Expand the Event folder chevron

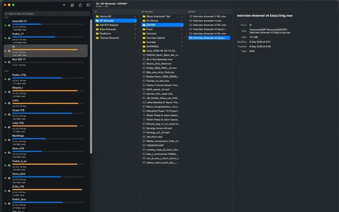tap(182, 29)
